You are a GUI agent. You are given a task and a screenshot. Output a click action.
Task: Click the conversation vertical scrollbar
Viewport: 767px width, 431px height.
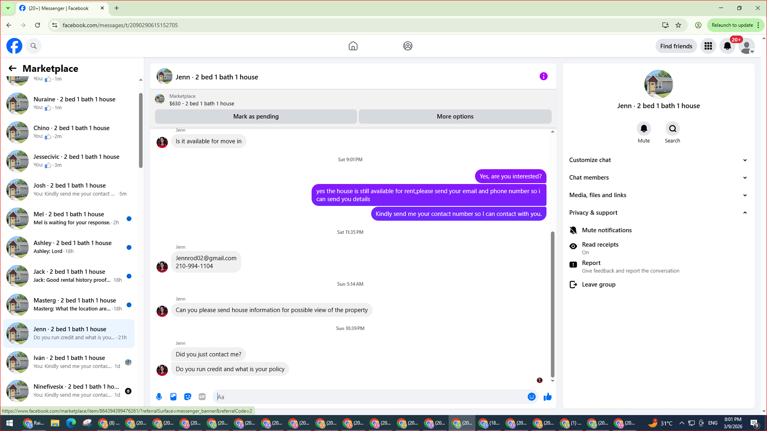[x=552, y=303]
